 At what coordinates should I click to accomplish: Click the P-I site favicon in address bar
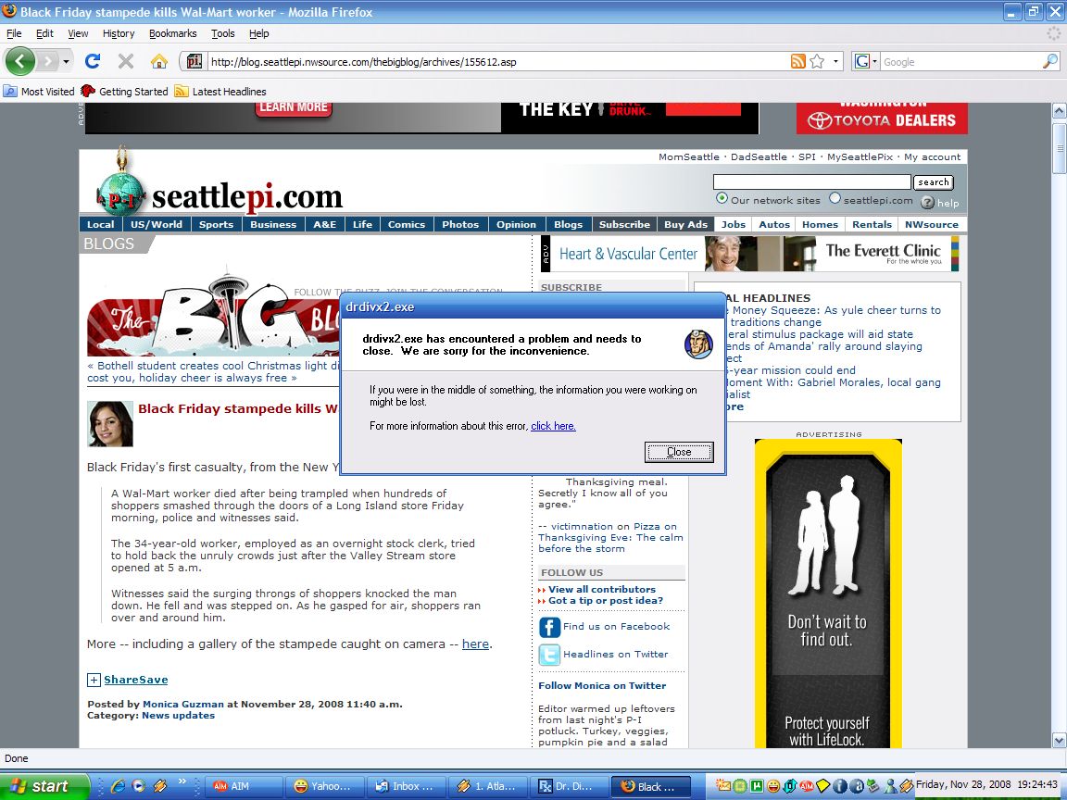tap(194, 61)
